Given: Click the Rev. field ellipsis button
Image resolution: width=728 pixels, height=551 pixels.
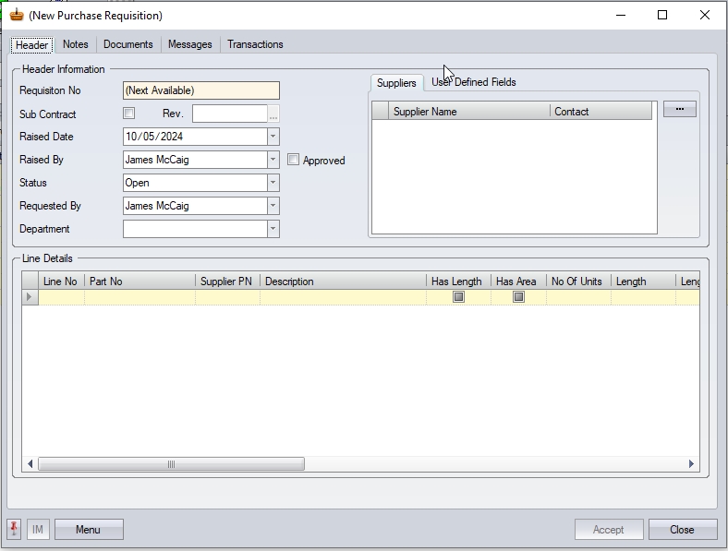Looking at the screenshot, I should [273, 114].
